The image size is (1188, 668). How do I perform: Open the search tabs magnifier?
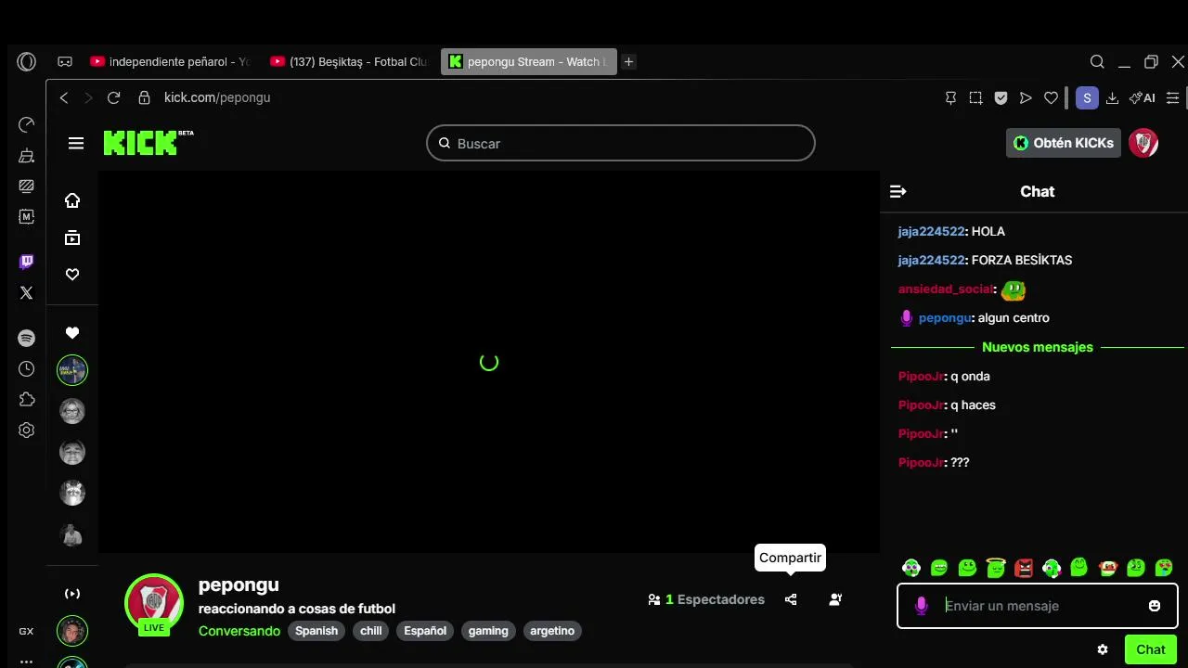[x=1097, y=62]
